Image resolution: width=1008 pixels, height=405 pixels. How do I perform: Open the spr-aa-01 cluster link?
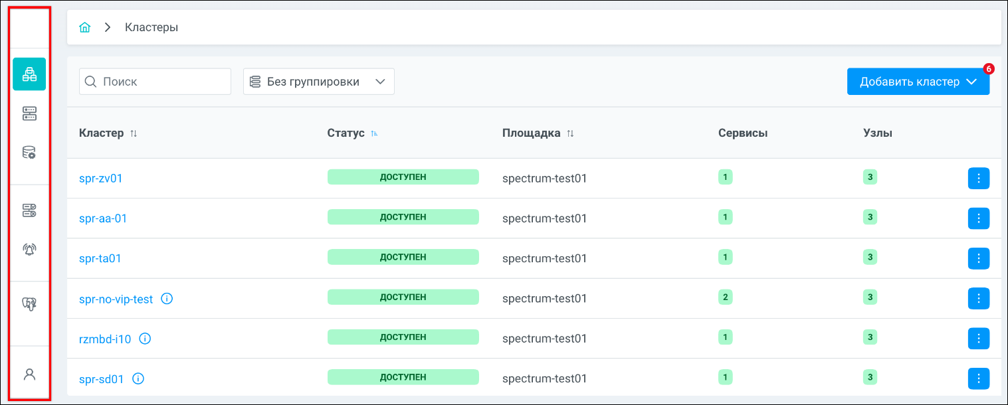tap(103, 218)
